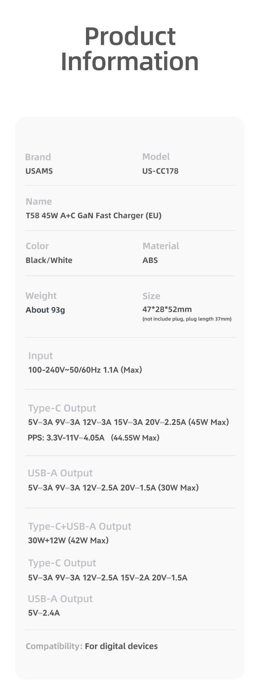Click the Product Information heading
The width and height of the screenshot is (260, 690).
click(x=130, y=49)
